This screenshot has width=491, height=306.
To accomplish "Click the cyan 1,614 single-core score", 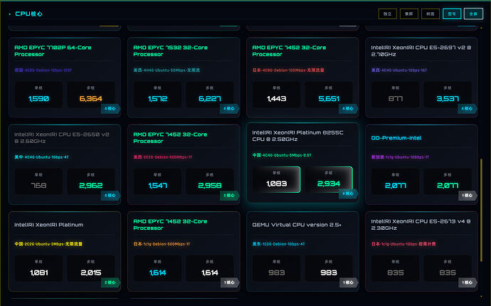I will click(x=157, y=273).
